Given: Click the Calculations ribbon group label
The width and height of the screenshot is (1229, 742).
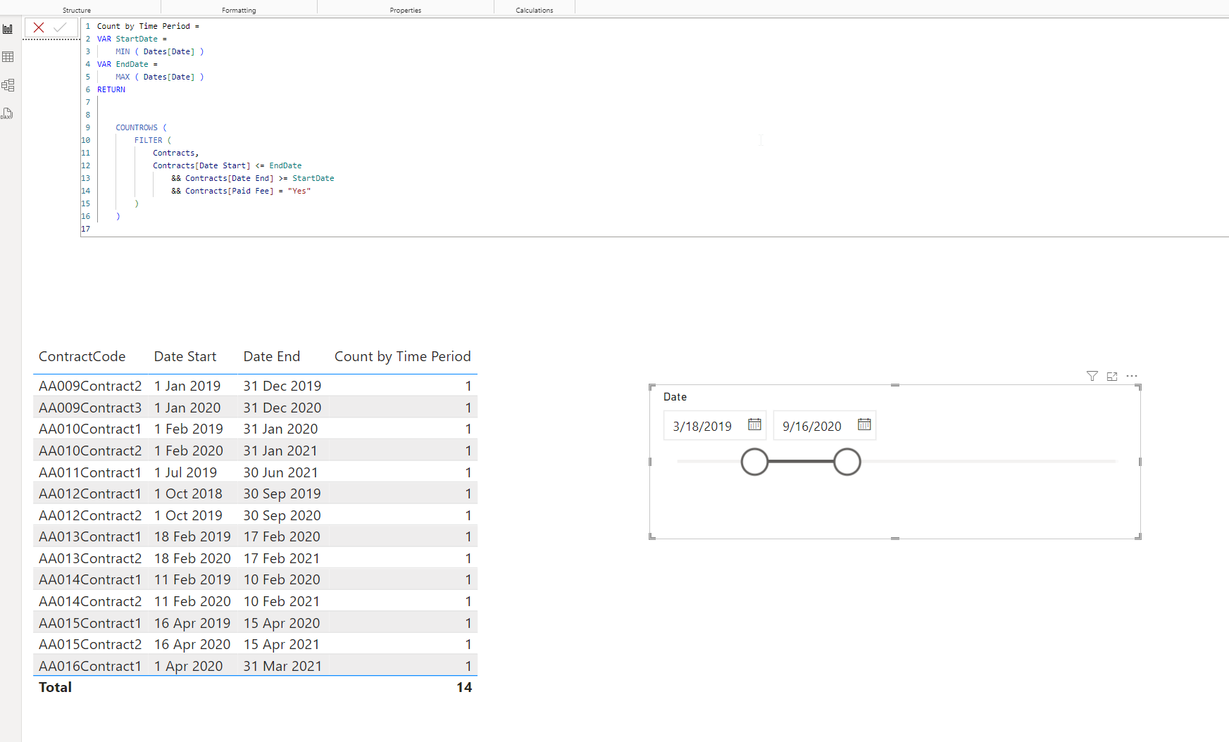Looking at the screenshot, I should coord(535,11).
